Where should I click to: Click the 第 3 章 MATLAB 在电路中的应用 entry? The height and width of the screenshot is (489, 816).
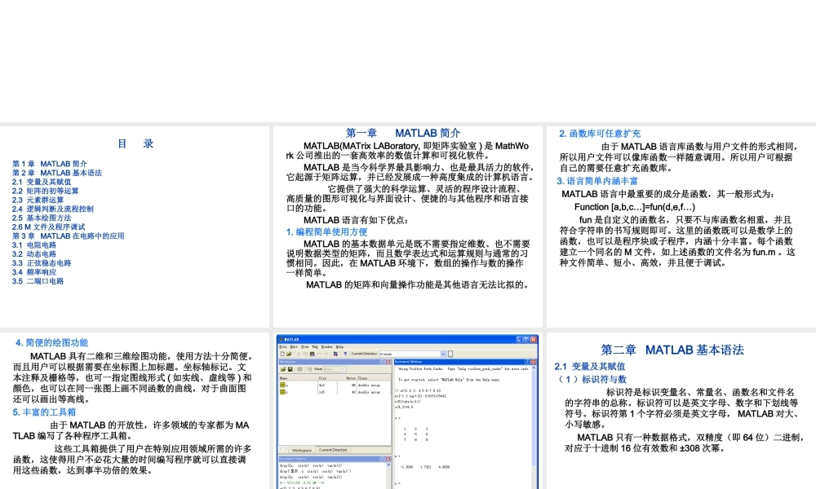(69, 236)
